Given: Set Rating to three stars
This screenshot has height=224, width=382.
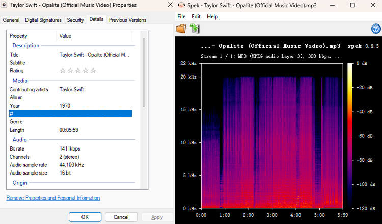Looking at the screenshot, I should coord(78,71).
